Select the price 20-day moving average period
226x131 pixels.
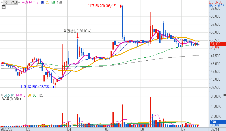48,2
